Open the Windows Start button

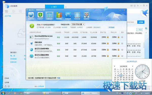tap(3, 93)
